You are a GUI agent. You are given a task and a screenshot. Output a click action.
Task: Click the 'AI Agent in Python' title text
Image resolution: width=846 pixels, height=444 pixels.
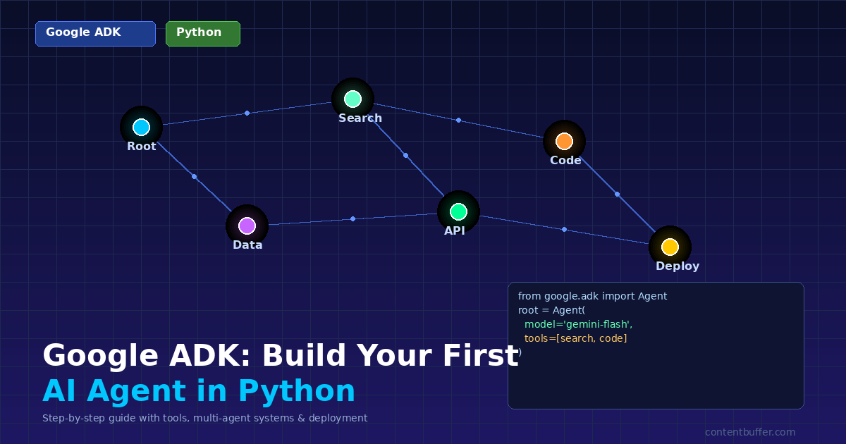200,390
